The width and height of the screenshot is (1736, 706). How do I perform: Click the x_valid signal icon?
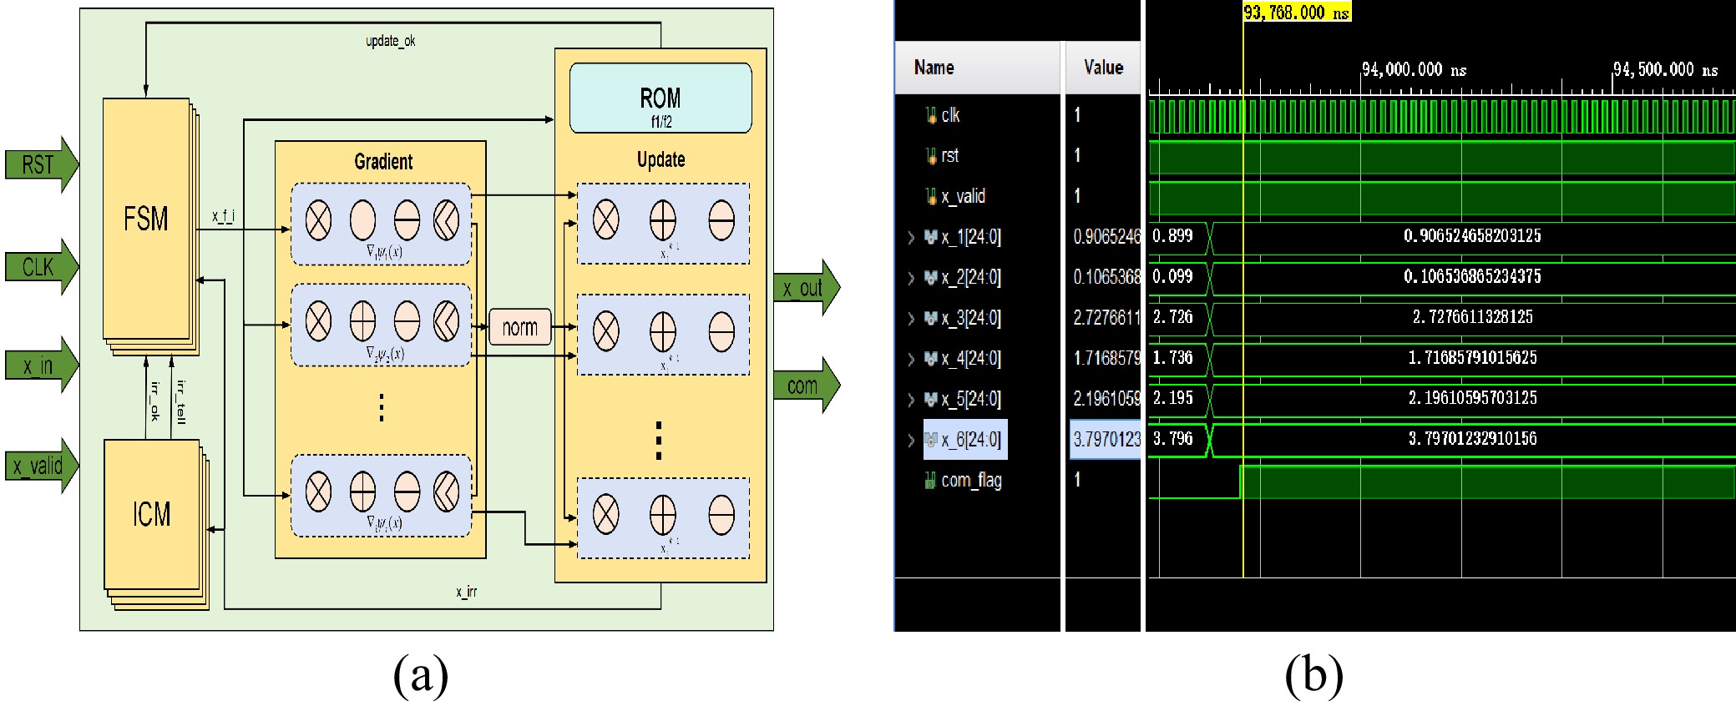(931, 197)
